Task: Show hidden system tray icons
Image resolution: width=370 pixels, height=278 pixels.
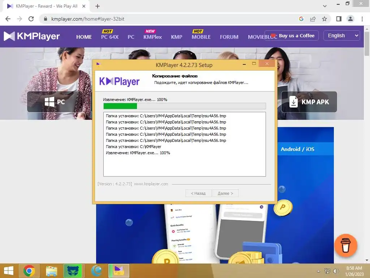Action: coord(319,271)
